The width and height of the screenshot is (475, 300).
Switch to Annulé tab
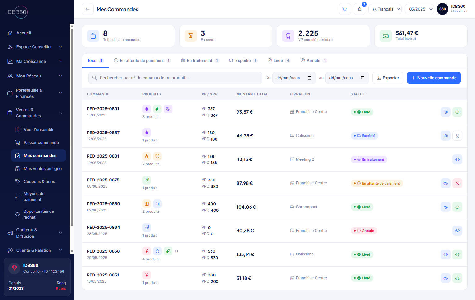(314, 61)
